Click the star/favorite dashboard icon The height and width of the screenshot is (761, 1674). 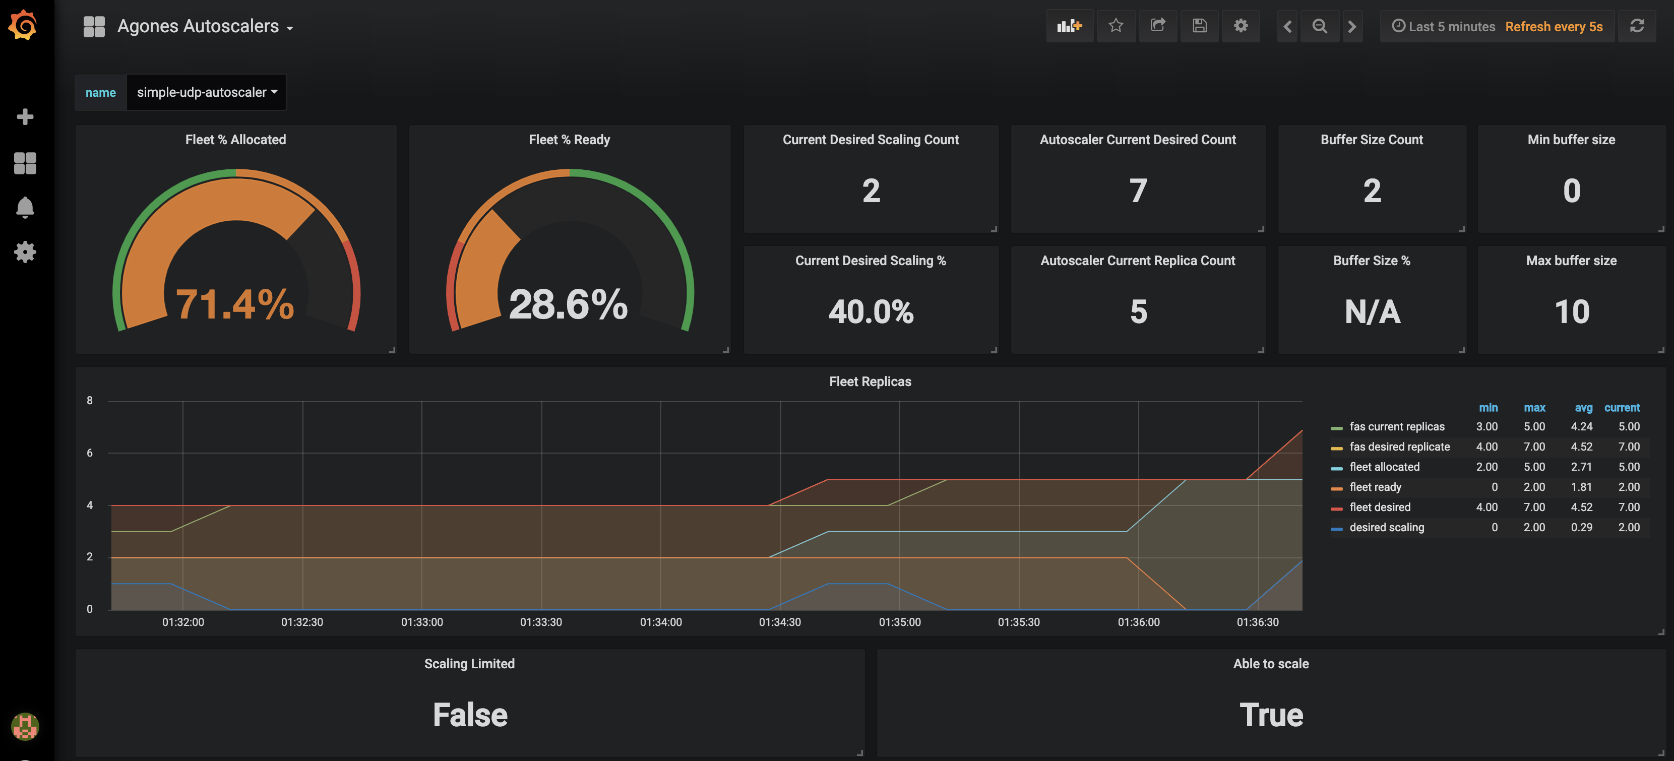point(1115,25)
